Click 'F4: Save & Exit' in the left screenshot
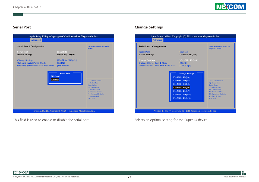Image resolution: width=259 pixels, height=182 pixels. pyautogui.click(x=93, y=96)
